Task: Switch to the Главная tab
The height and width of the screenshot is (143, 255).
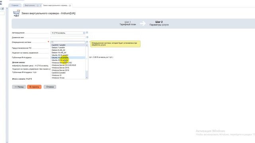Action: (15, 6)
